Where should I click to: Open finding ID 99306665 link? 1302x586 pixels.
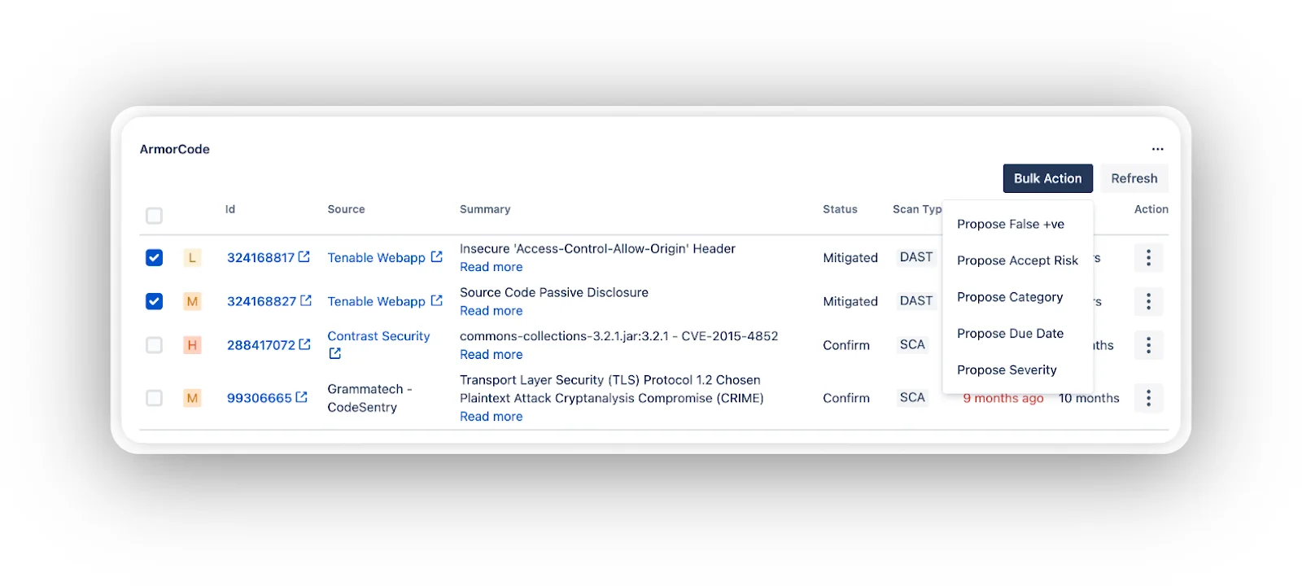[259, 398]
